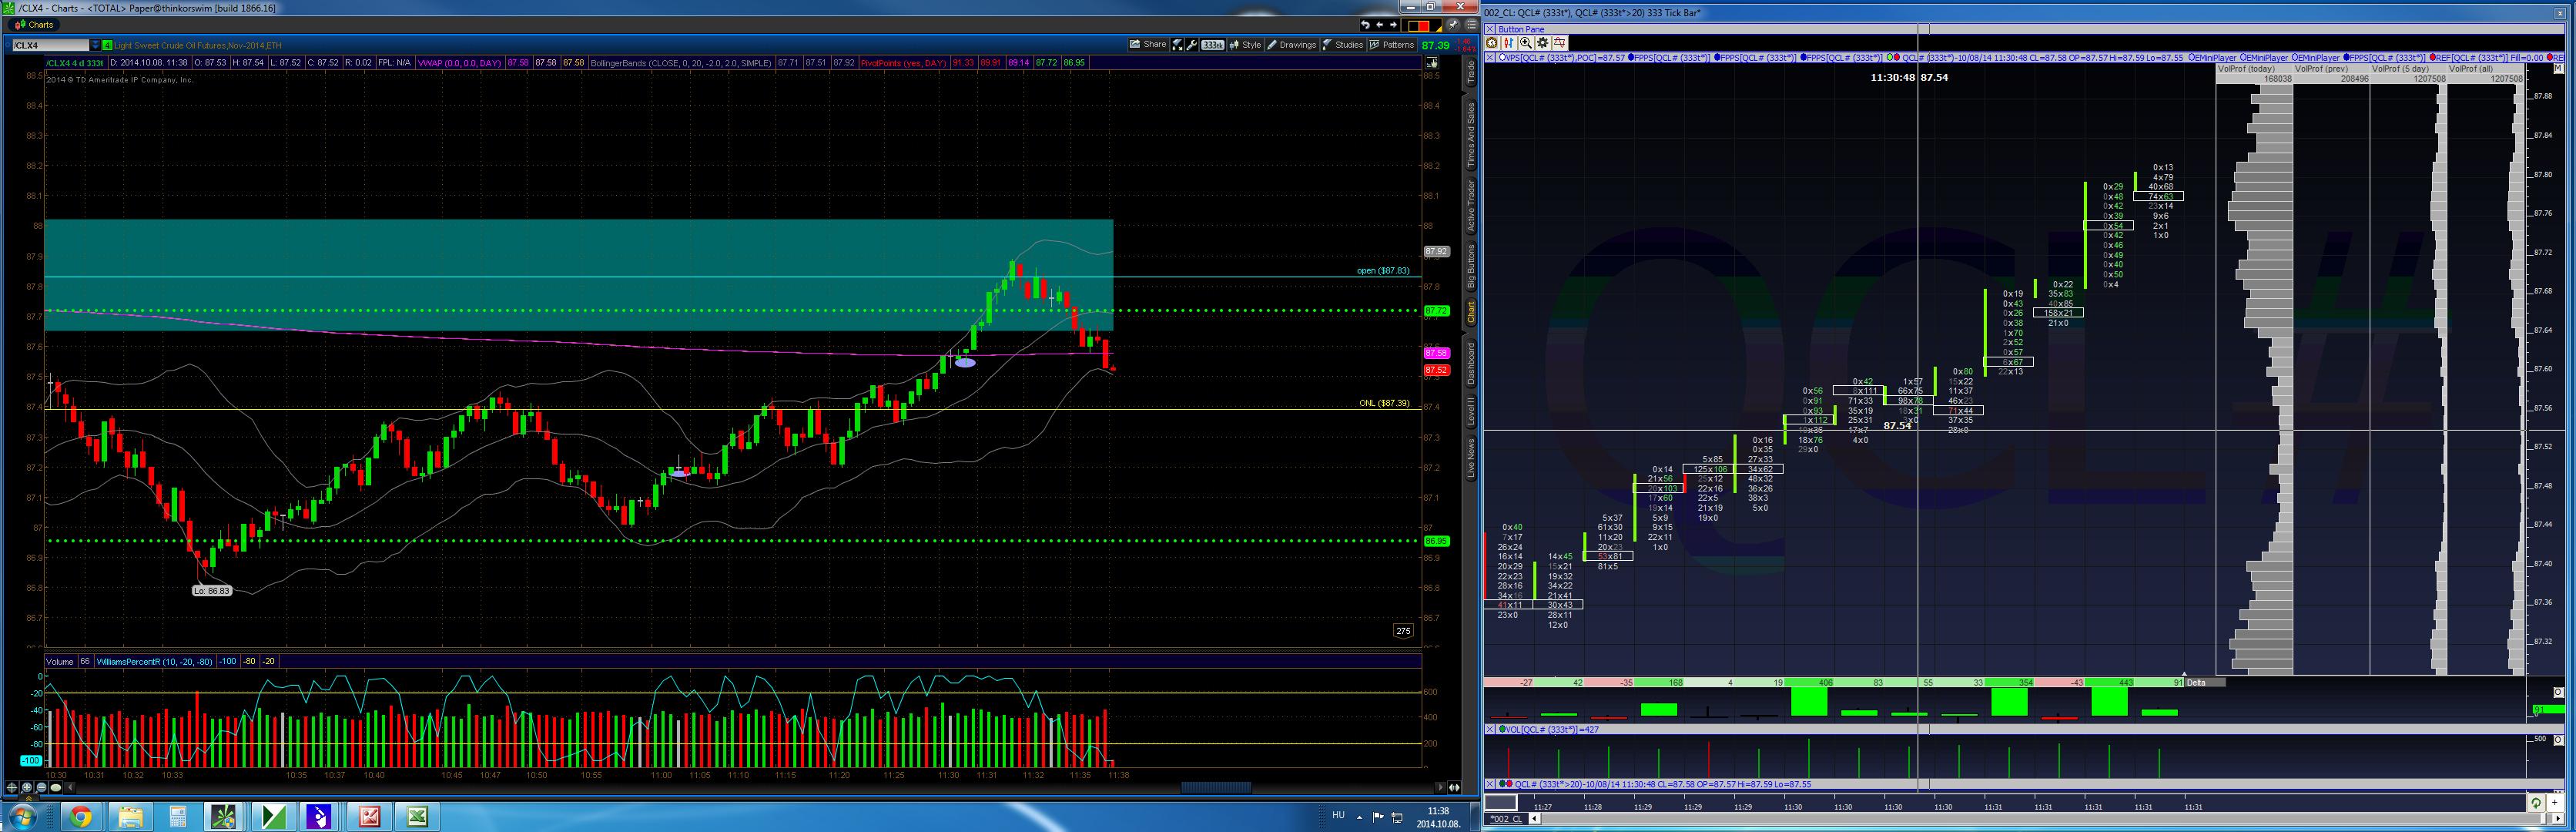The image size is (2576, 832).
Task: Click the chart crosshair pan icon
Action: 13,788
